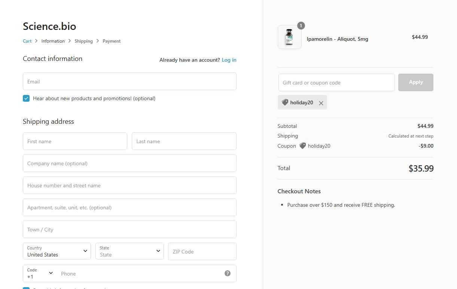The width and height of the screenshot is (457, 289).
Task: Click the item quantity badge on product
Action: (x=301, y=25)
